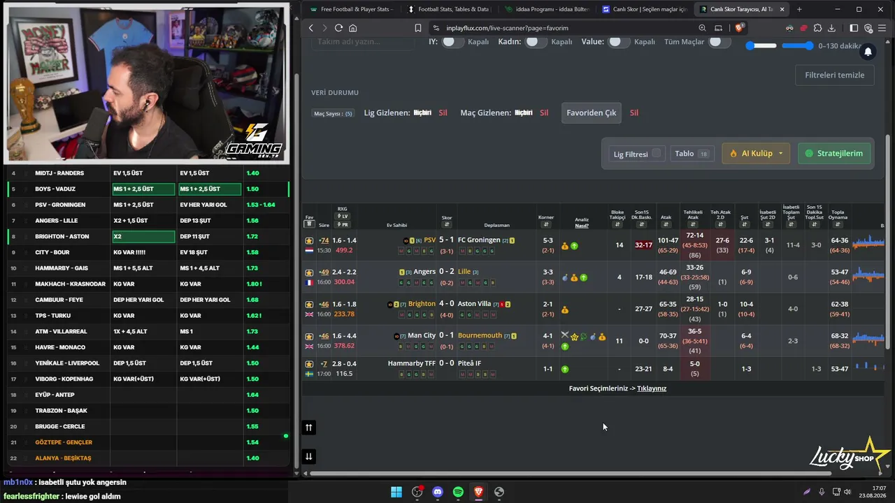The height and width of the screenshot is (503, 895).
Task: Sort table by Şut column arrows
Action: (x=744, y=224)
